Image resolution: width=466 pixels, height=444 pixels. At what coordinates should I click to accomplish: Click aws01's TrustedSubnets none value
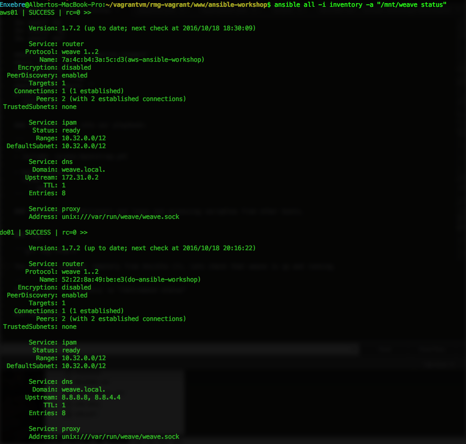point(69,107)
